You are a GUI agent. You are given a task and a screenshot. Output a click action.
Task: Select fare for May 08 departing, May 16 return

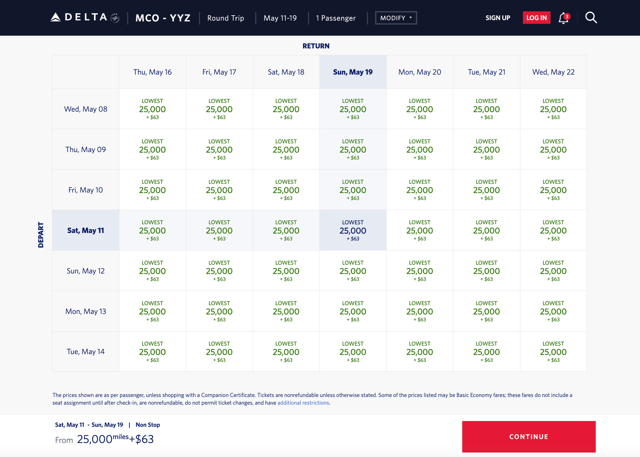click(x=152, y=109)
